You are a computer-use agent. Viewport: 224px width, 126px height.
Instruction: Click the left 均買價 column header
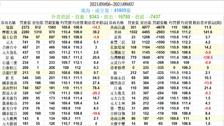click(66, 23)
